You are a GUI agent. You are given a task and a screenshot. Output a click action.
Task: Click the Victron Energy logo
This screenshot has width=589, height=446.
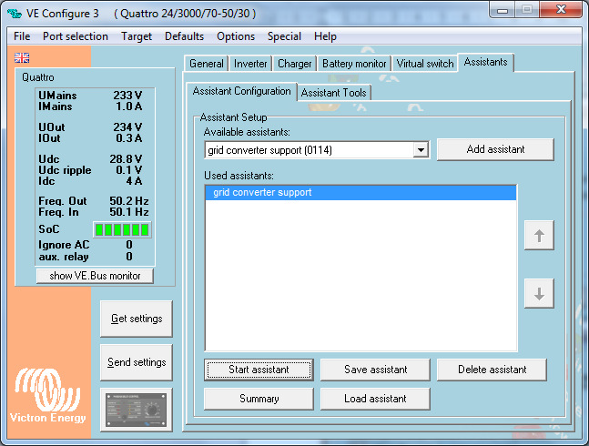(47, 396)
